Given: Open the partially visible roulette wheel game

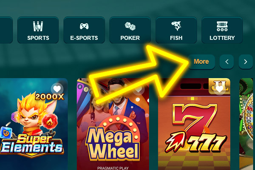Looking at the screenshot, I should point(247,124).
